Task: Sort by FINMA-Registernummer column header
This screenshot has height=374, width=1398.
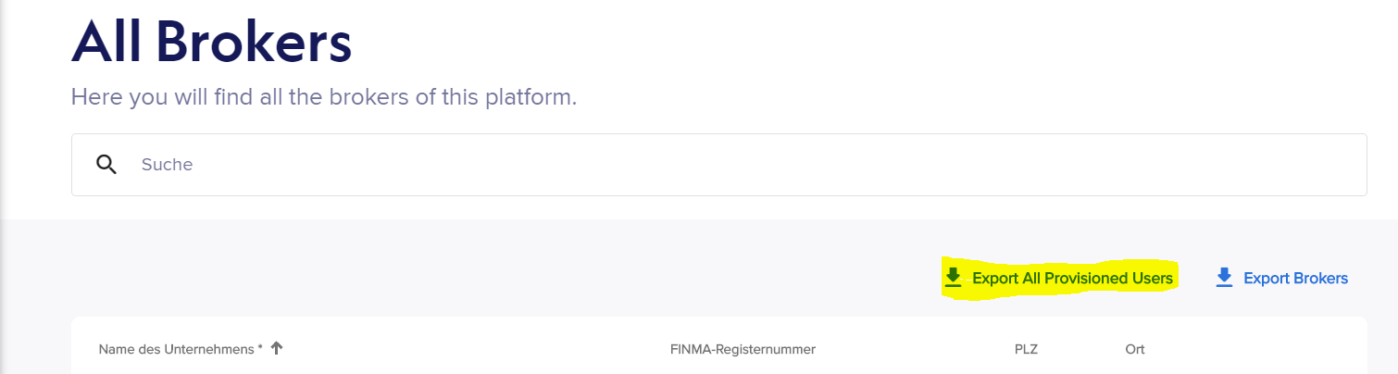Action: tap(743, 350)
